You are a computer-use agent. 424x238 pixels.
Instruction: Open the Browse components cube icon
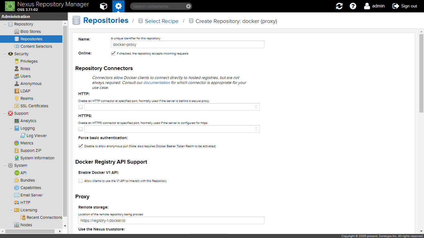tap(103, 6)
